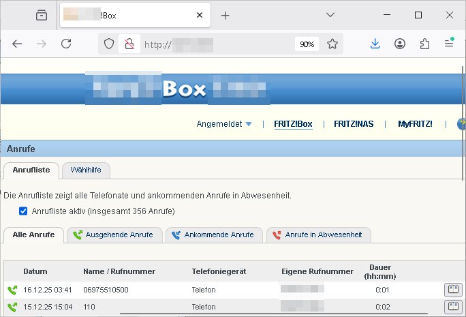466x317 pixels.
Task: Click the phonebook icon for call 110
Action: pos(452,307)
